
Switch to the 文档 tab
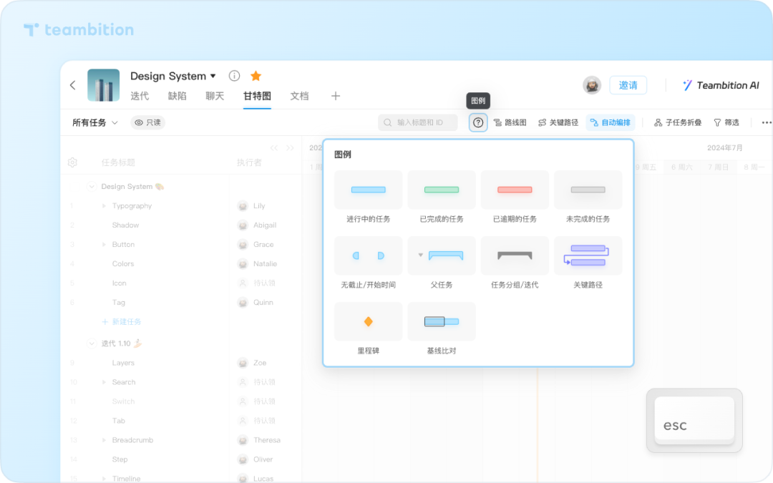pyautogui.click(x=299, y=96)
